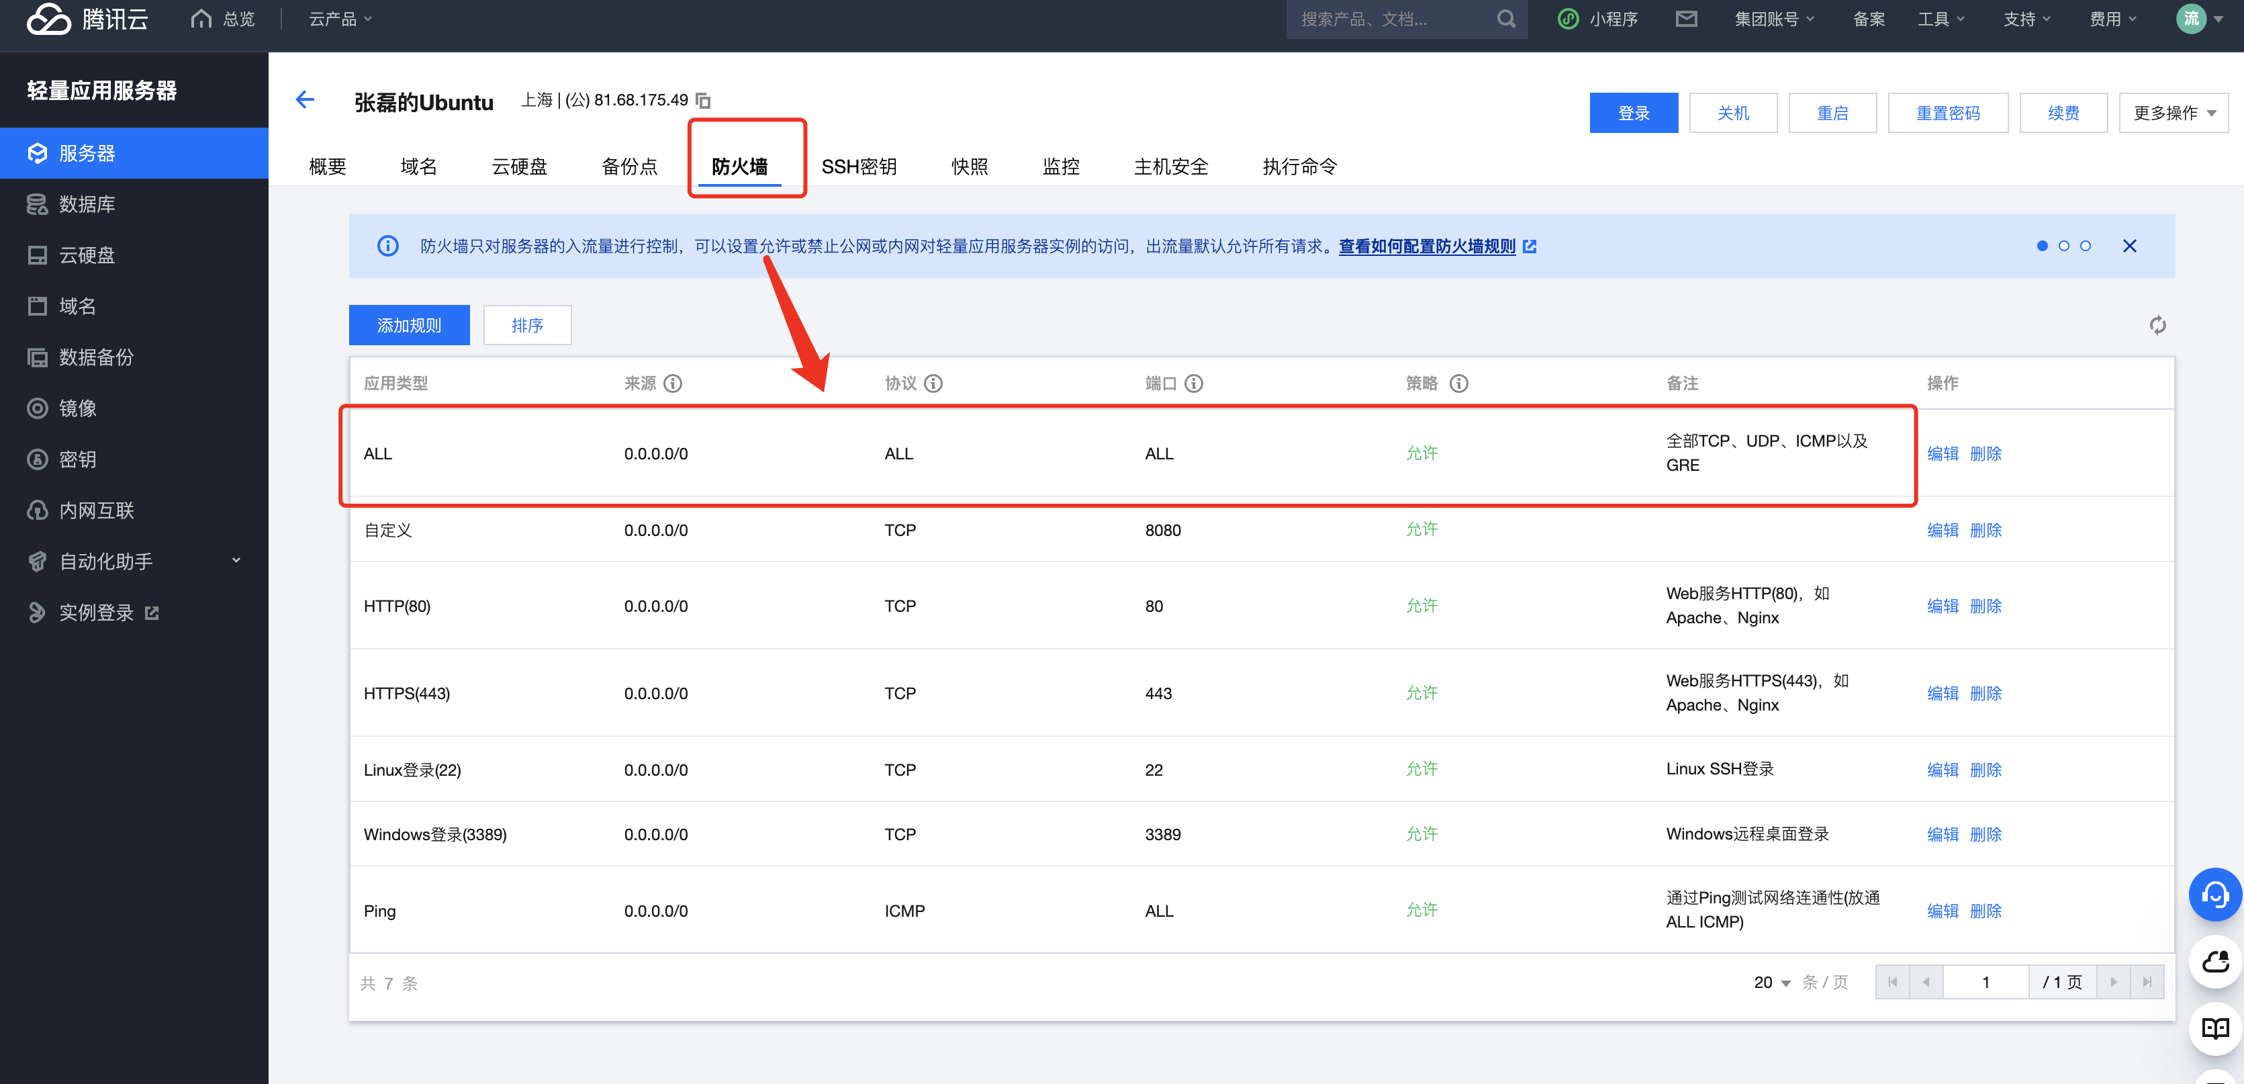
Task: Go to last page of rules
Action: (2147, 982)
